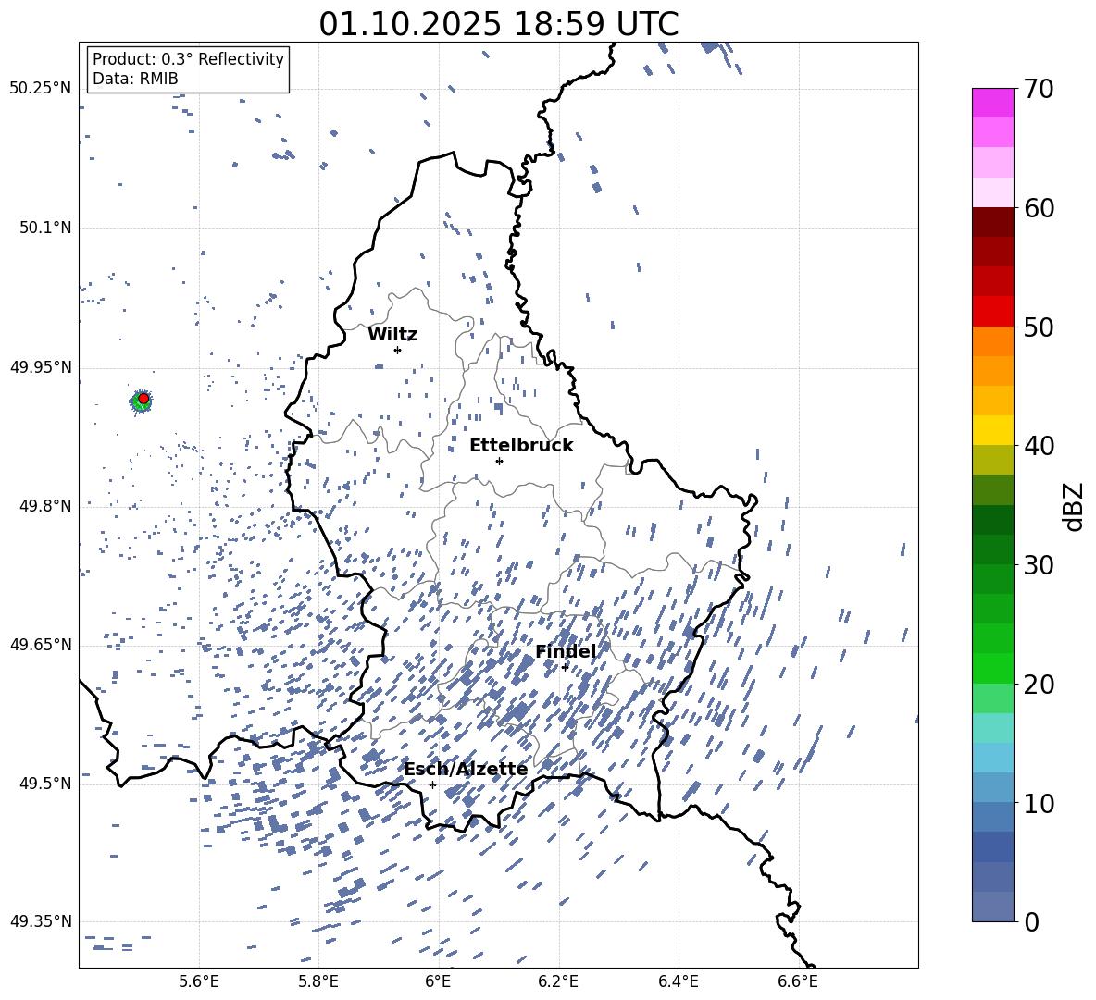
Task: Click the 49.95°N latitude label
Action: click(41, 366)
